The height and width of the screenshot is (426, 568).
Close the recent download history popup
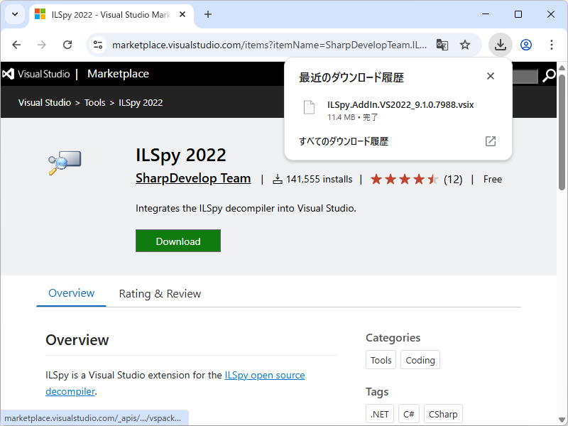click(490, 76)
